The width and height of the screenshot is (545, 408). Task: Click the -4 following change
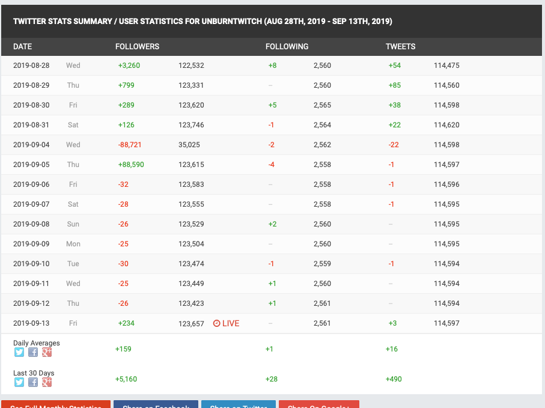coord(272,165)
